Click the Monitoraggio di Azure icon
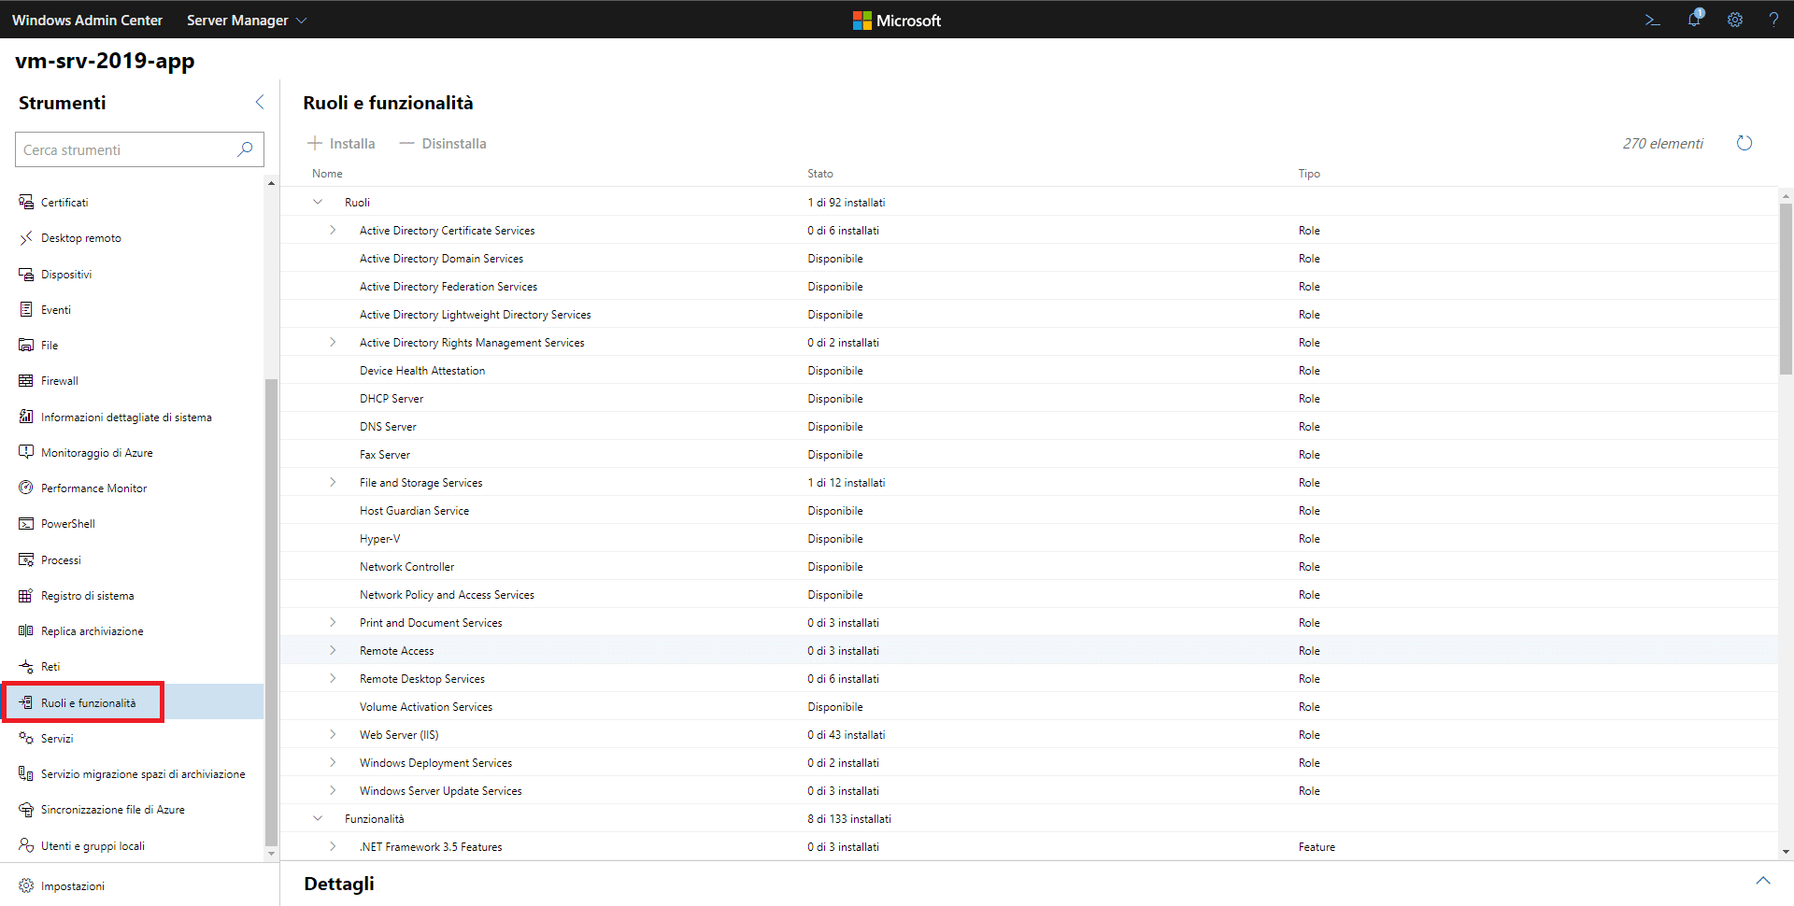1794x906 pixels. pyautogui.click(x=26, y=452)
